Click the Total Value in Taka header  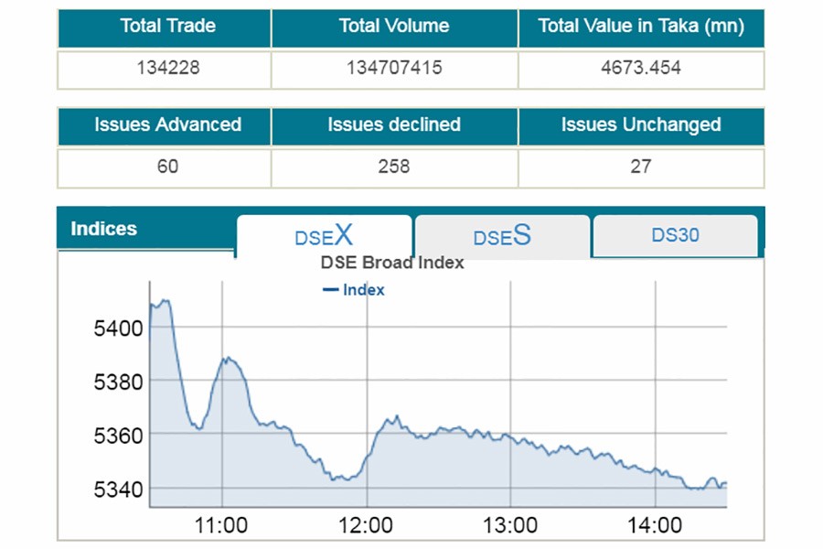click(x=641, y=27)
